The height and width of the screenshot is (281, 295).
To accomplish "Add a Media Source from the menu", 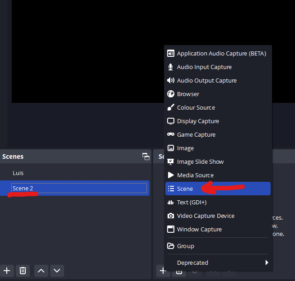I will click(x=218, y=175).
